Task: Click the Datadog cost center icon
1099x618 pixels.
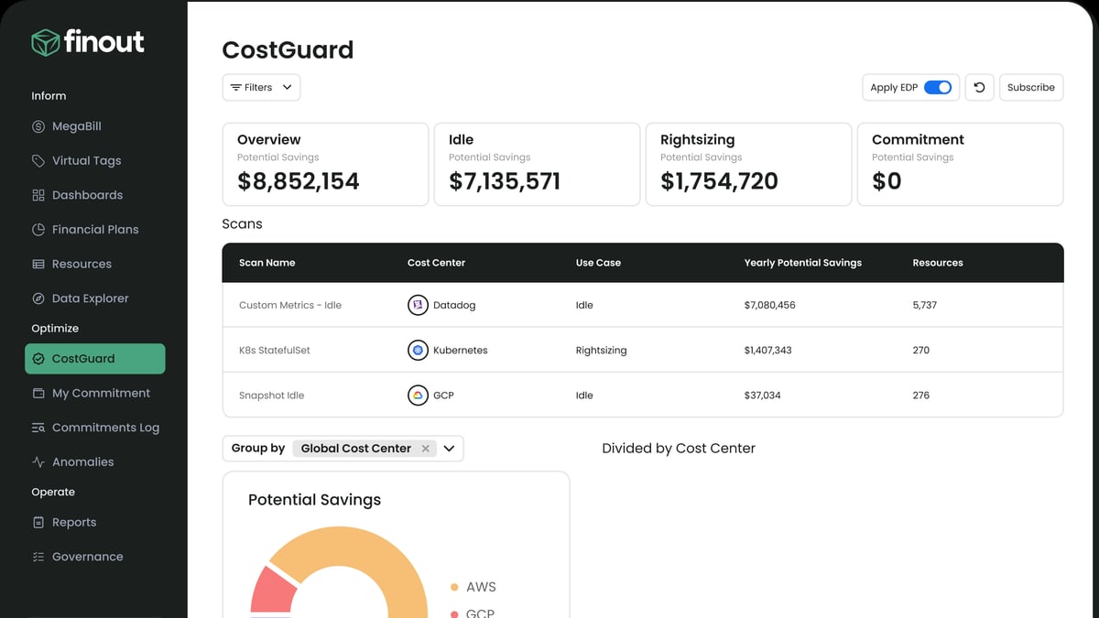Action: point(418,305)
